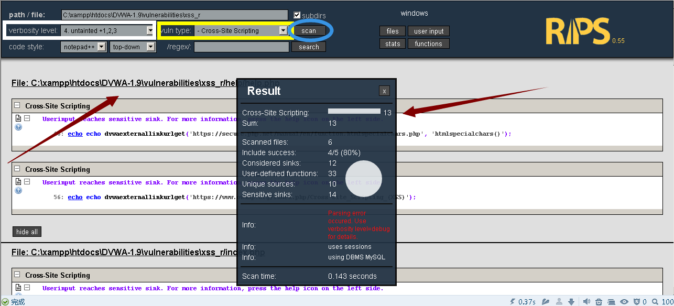Minimize the line 56 finding code via its minus box
This screenshot has width=674, height=306.
pos(27,182)
